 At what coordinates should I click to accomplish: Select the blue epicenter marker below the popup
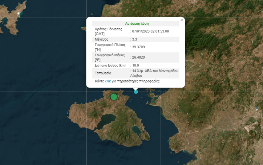[x=136, y=92]
